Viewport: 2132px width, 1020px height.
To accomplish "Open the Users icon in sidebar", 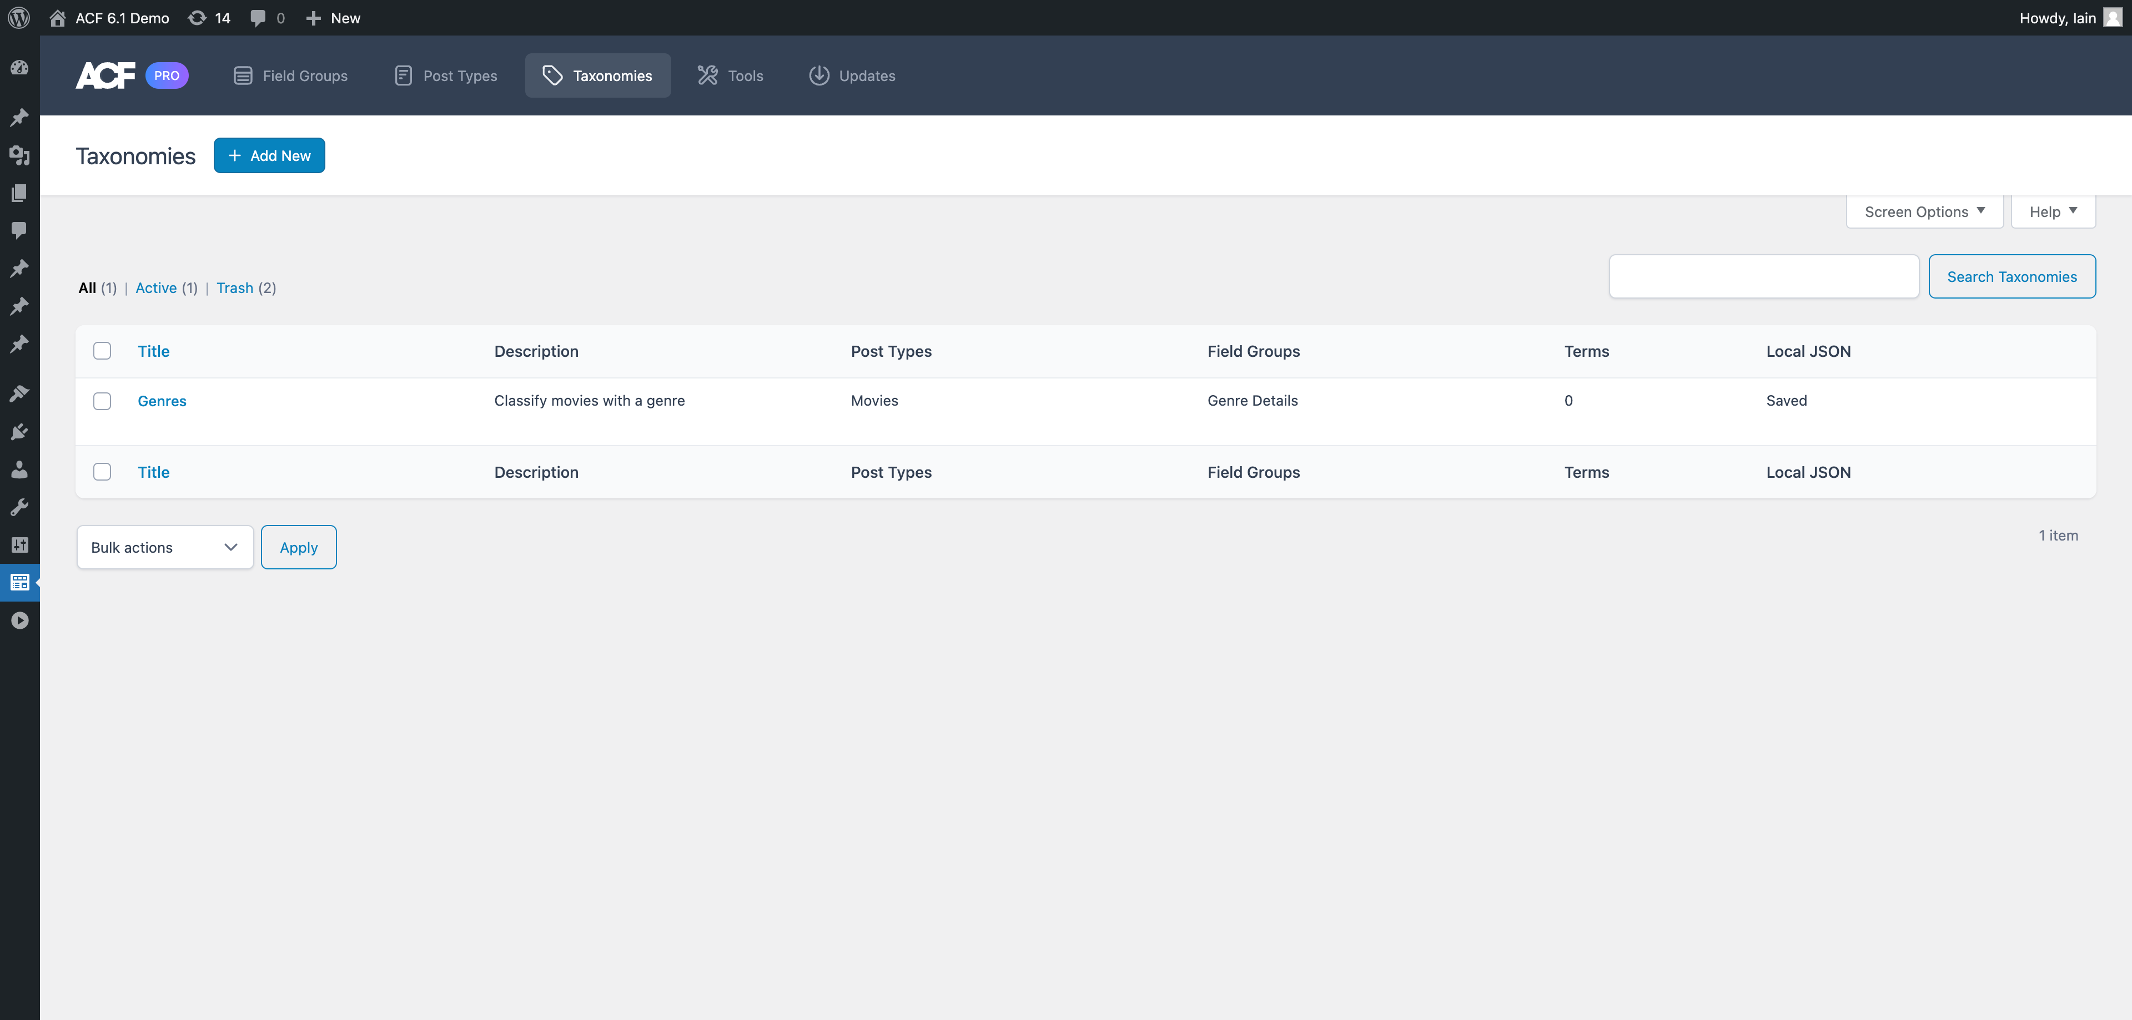I will [x=19, y=469].
